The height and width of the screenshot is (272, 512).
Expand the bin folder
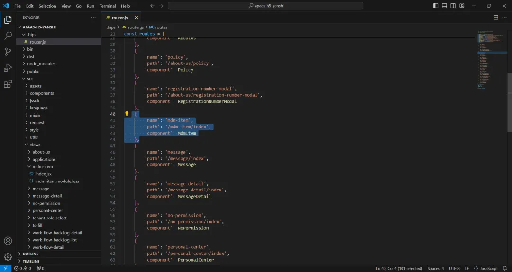tap(58, 49)
